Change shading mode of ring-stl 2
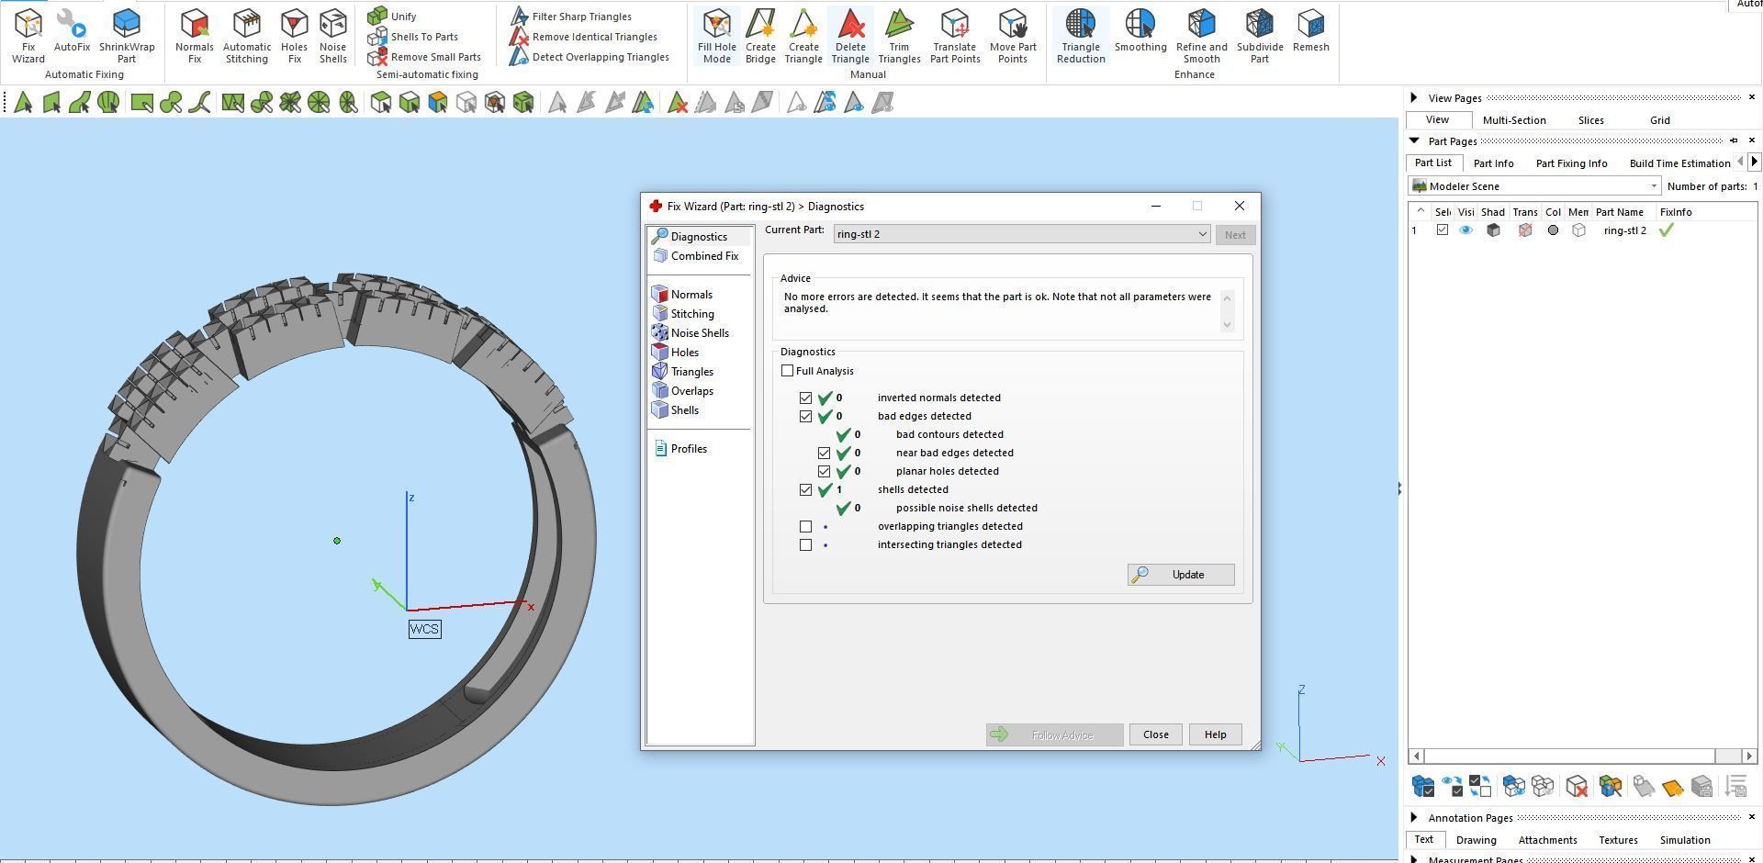The width and height of the screenshot is (1763, 863). [x=1493, y=230]
